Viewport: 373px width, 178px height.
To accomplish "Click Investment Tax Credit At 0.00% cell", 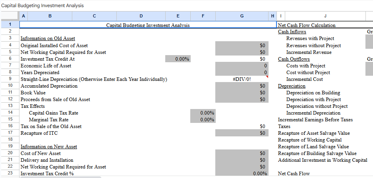I will click(178, 59).
